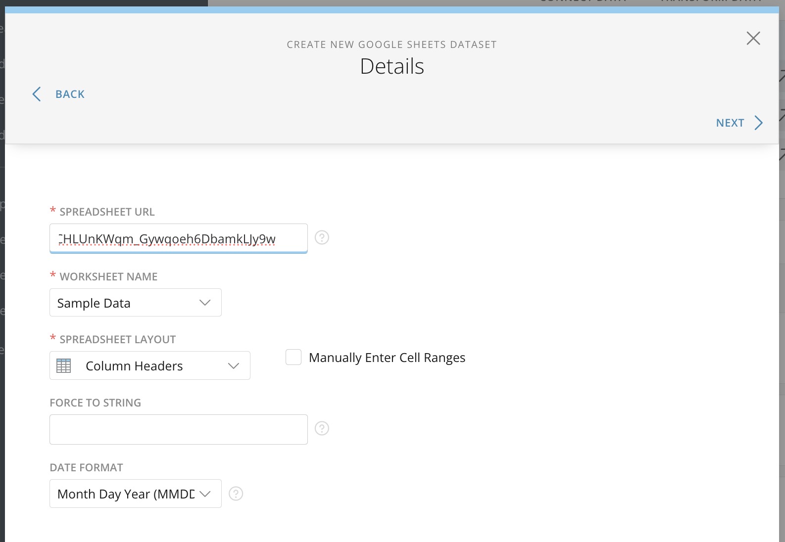Click the back chevron arrow icon
The height and width of the screenshot is (542, 785).
pos(37,94)
